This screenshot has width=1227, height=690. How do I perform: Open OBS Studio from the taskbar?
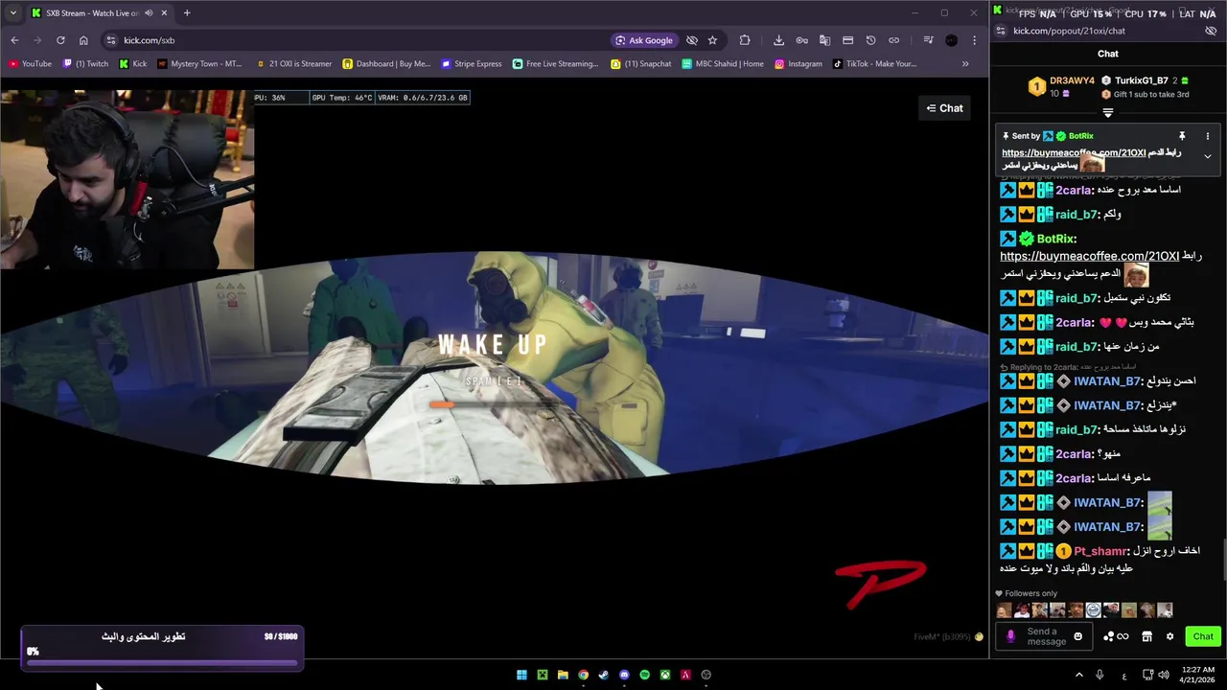pos(706,675)
